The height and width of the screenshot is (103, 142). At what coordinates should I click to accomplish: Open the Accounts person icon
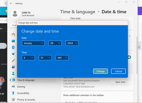pyautogui.click(x=13, y=73)
